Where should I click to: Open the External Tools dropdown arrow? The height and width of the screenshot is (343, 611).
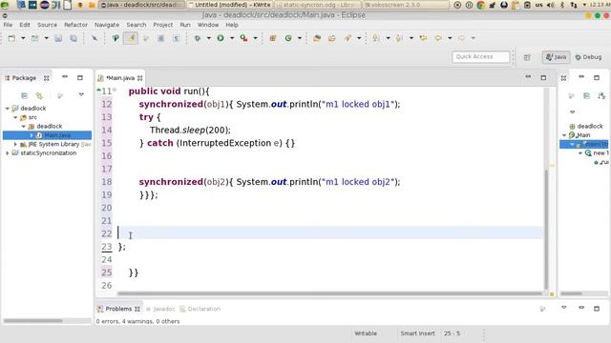pyautogui.click(x=255, y=38)
